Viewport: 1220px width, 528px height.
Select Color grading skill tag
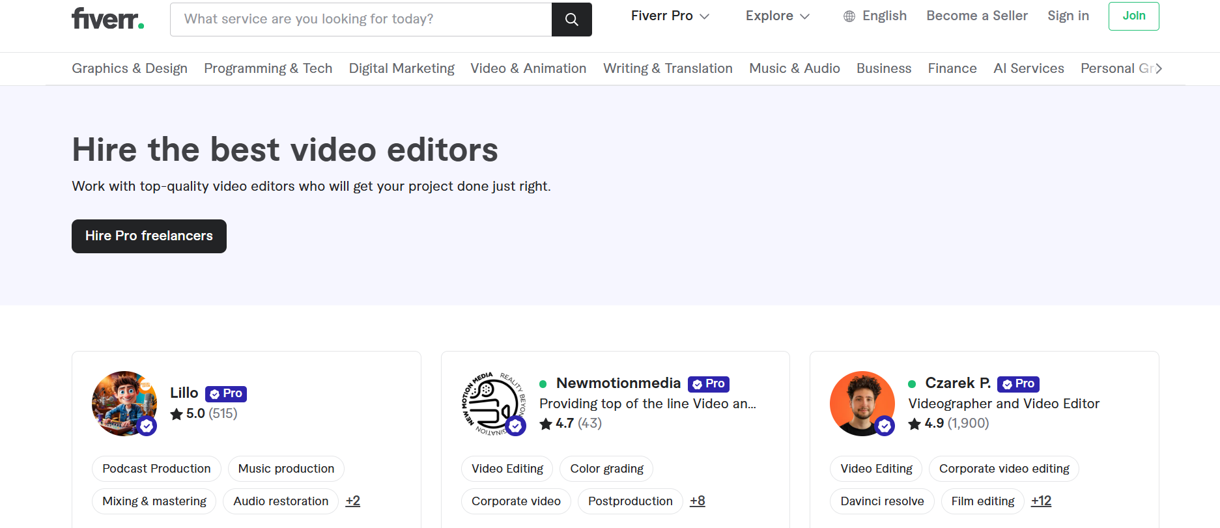coord(606,469)
